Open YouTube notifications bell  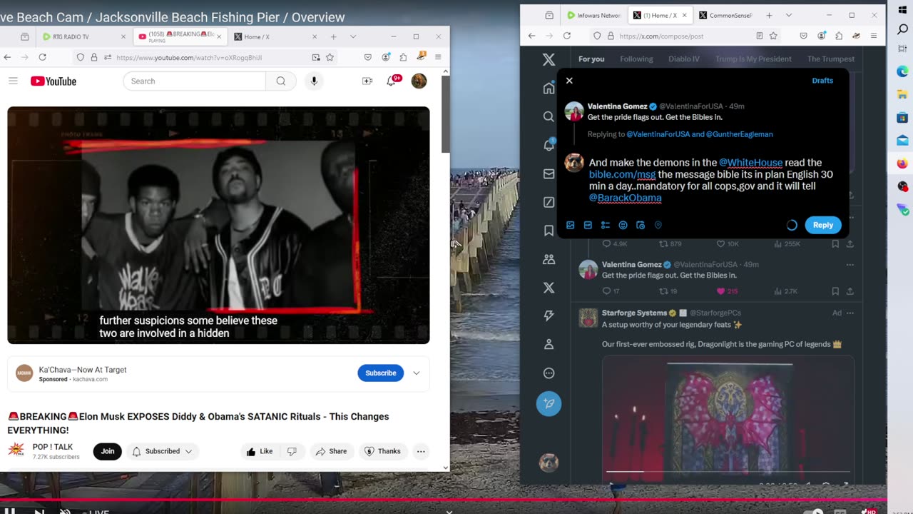coord(392,81)
